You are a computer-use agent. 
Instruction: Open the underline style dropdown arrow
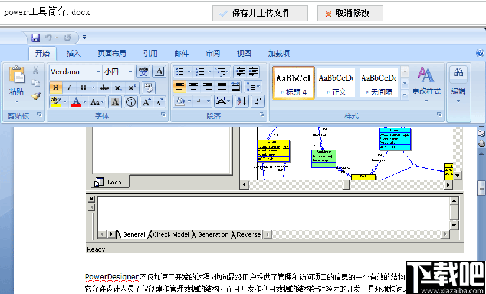click(93, 88)
